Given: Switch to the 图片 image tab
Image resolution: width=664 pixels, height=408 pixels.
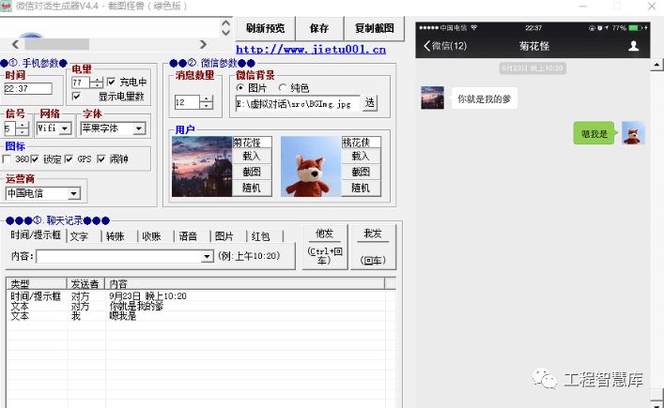Looking at the screenshot, I should click(x=224, y=236).
